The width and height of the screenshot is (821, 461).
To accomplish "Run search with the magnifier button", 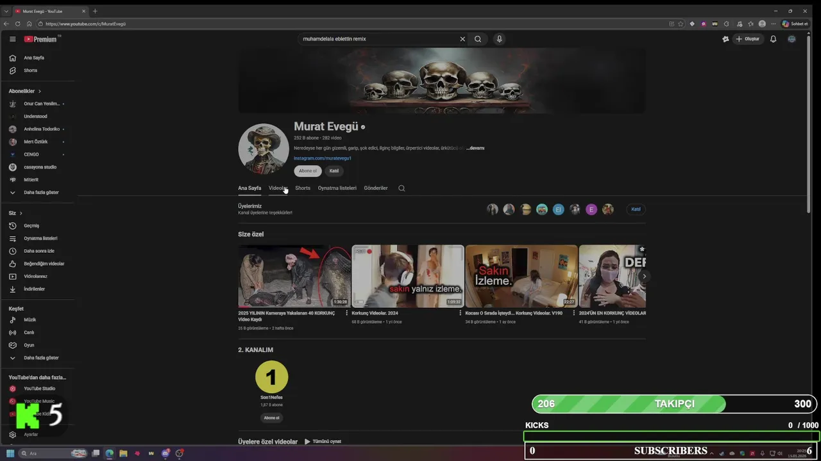I will point(478,39).
